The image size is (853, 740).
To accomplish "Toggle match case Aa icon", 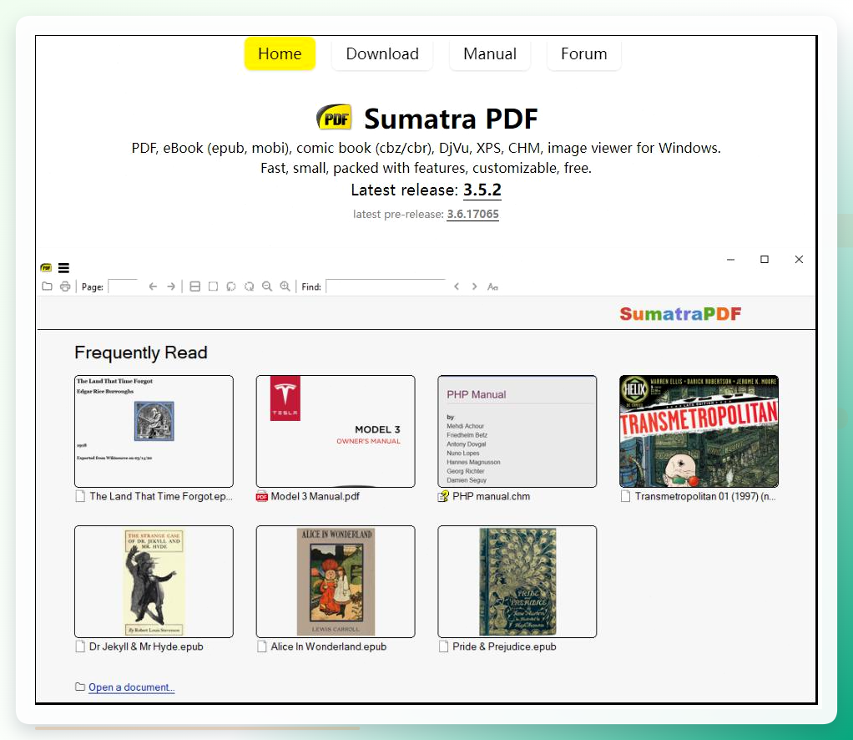I will click(x=493, y=286).
